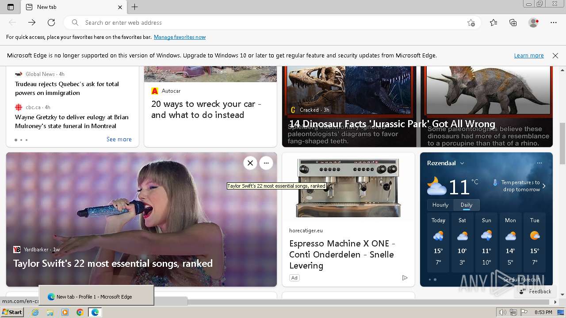The height and width of the screenshot is (318, 566).
Task: Refresh the page with reload icon
Action: pyautogui.click(x=51, y=23)
